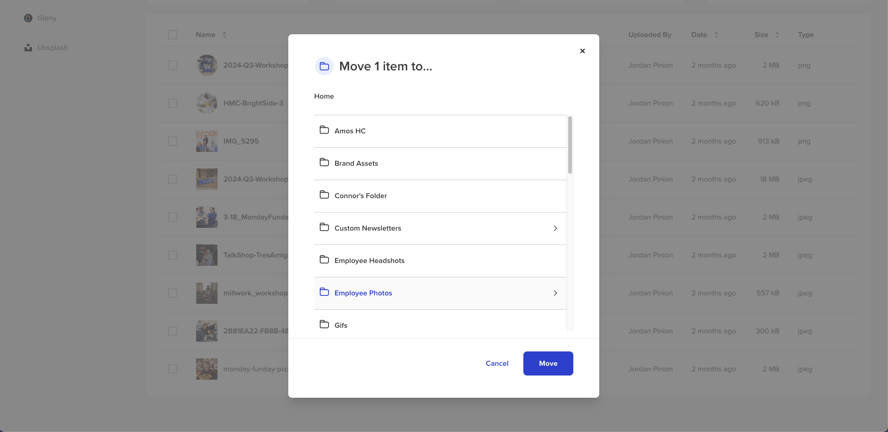Check the box for the 18 MB jpeg file
888x432 pixels.
pyautogui.click(x=173, y=179)
